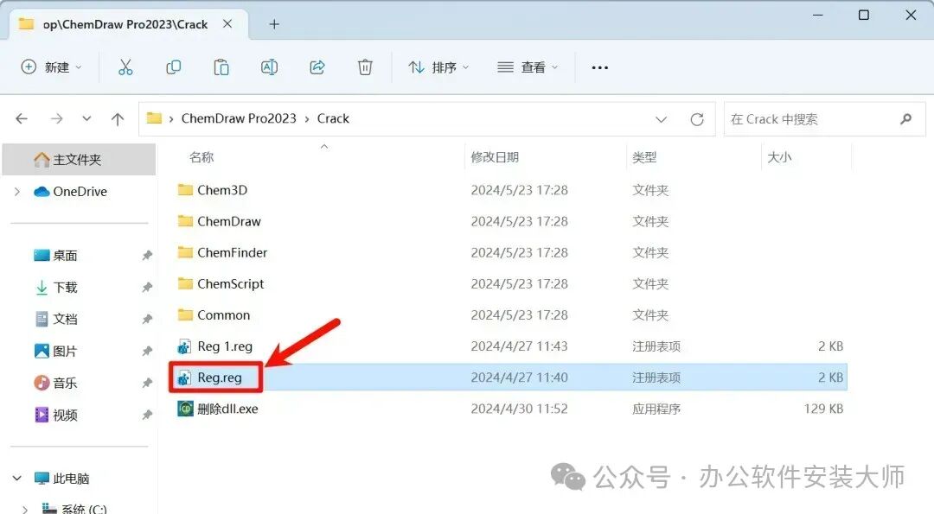
Task: Open the 查看 view dropdown
Action: [x=528, y=67]
